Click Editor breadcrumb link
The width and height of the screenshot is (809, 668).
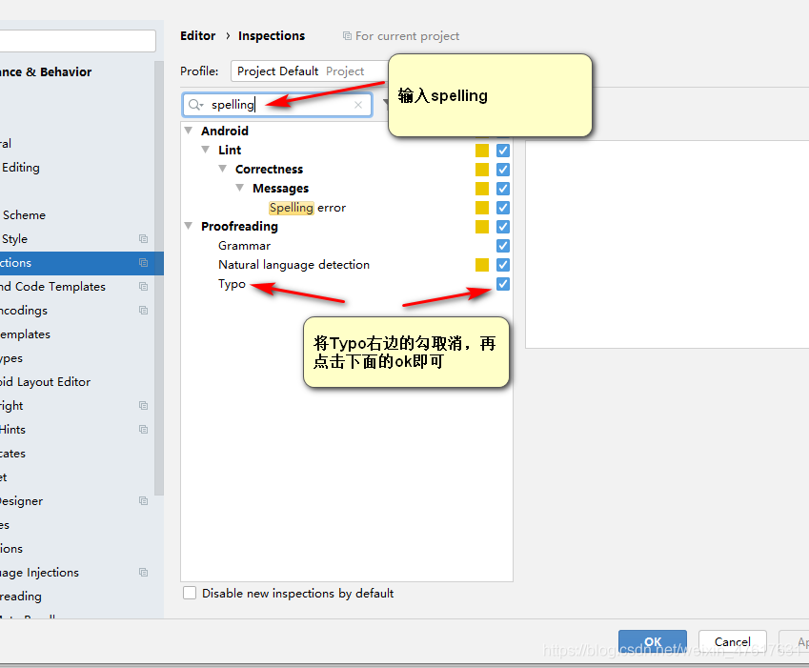(197, 35)
